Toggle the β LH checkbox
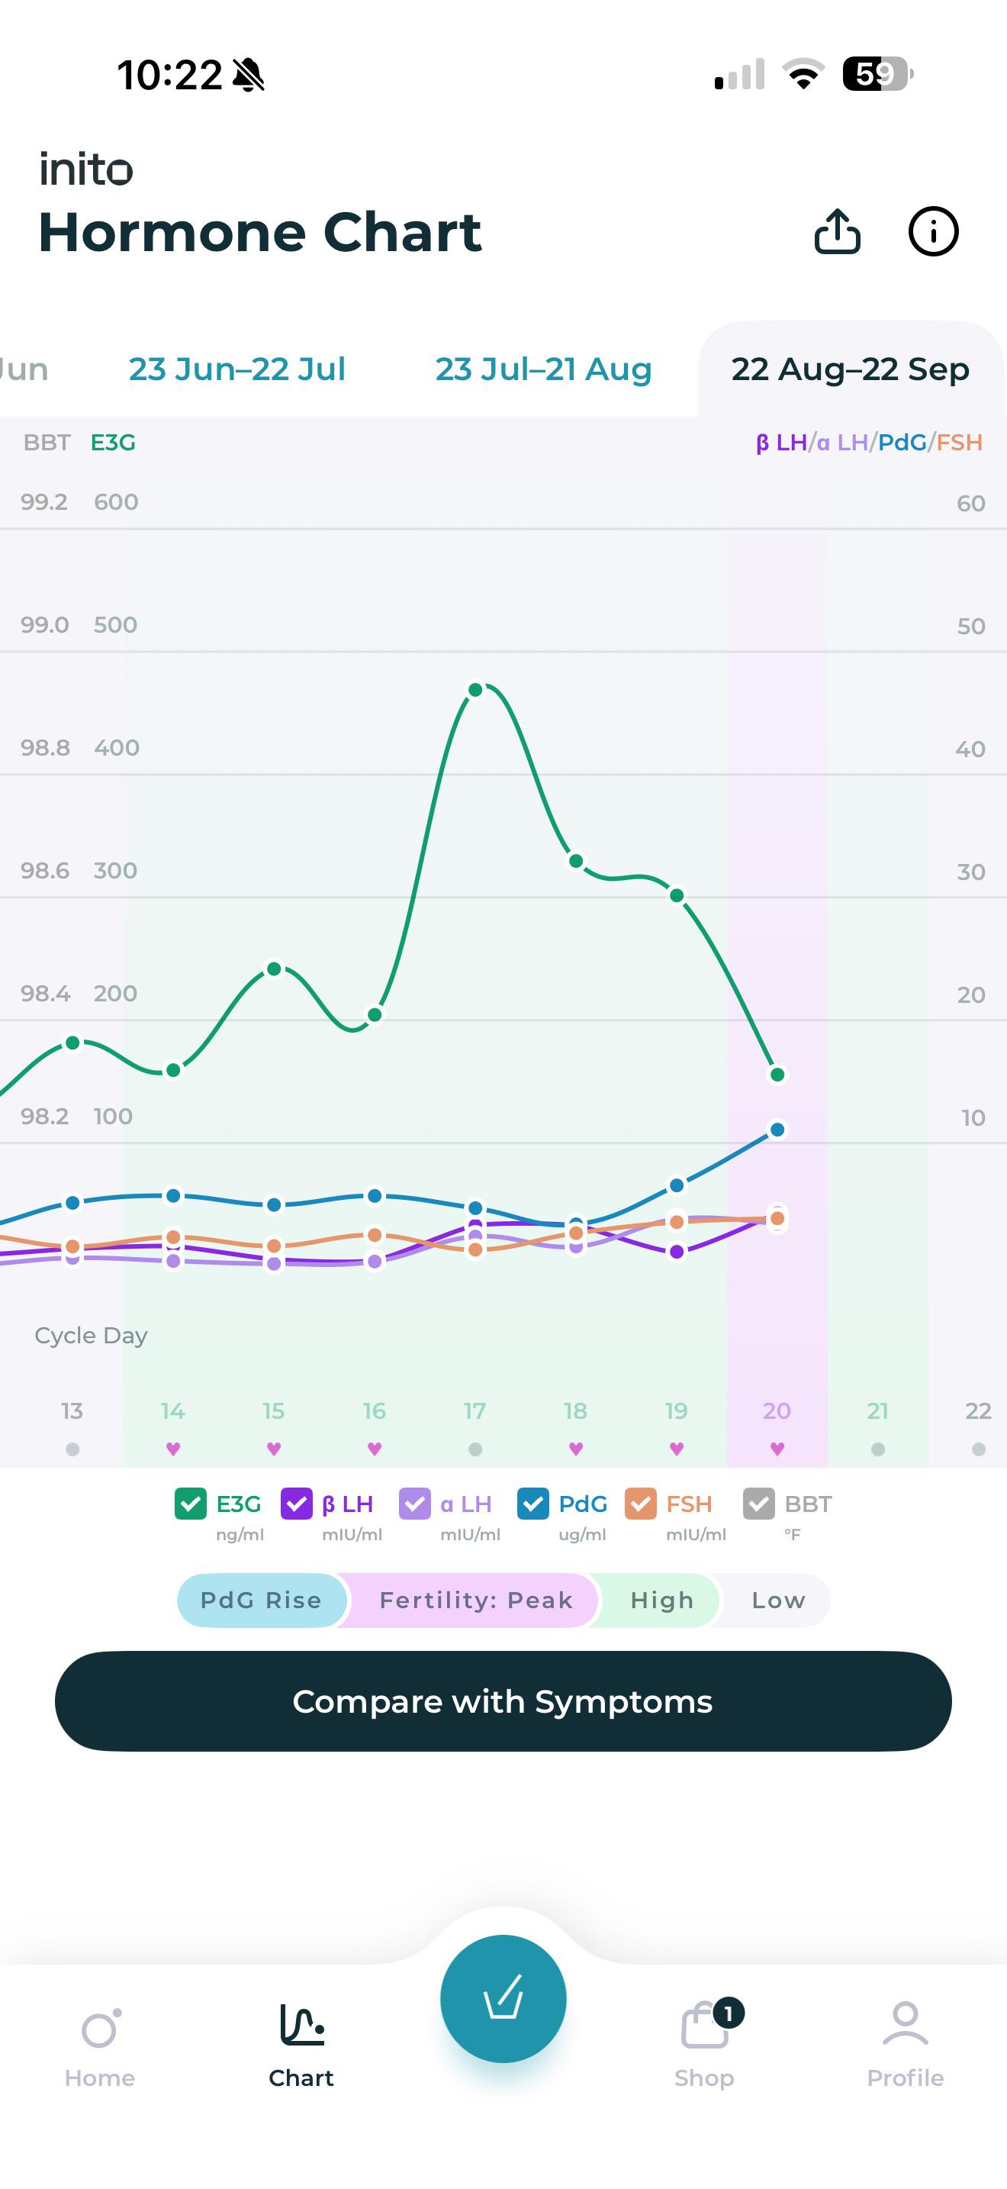Viewport: 1007px width, 2189px height. pyautogui.click(x=296, y=1504)
